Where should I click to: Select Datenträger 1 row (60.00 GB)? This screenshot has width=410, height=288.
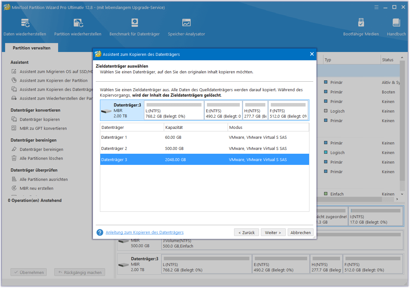point(205,137)
